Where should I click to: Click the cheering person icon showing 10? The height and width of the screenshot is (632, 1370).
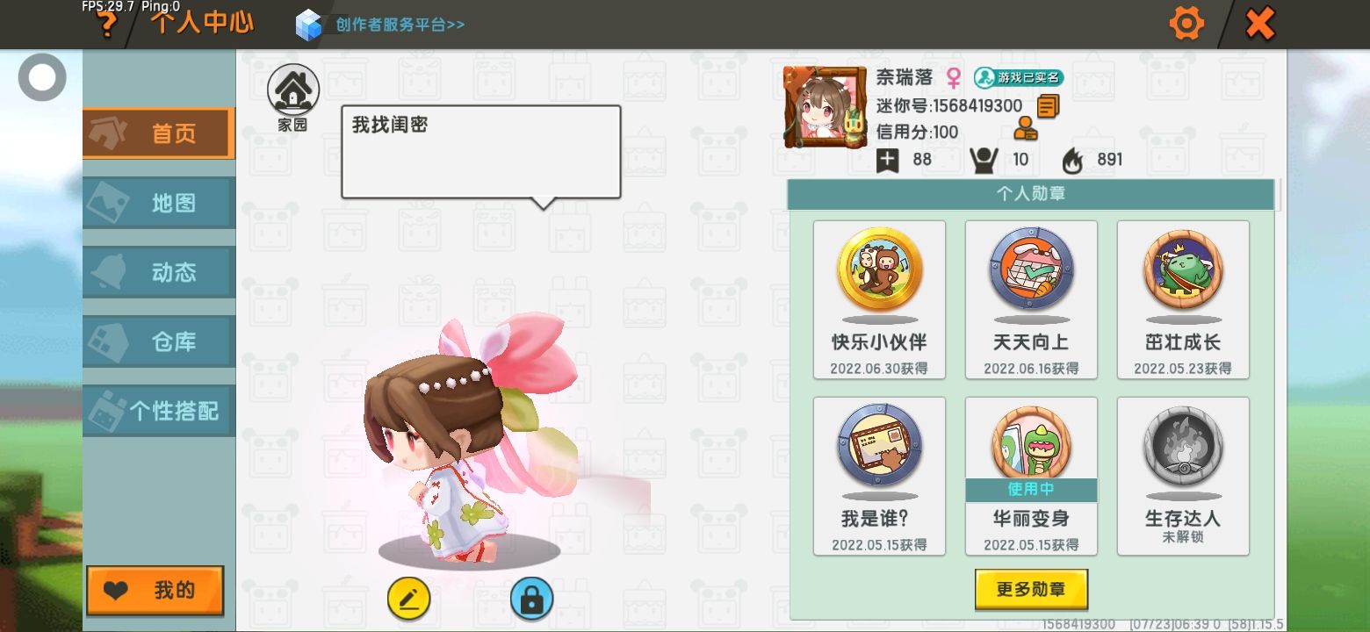984,160
